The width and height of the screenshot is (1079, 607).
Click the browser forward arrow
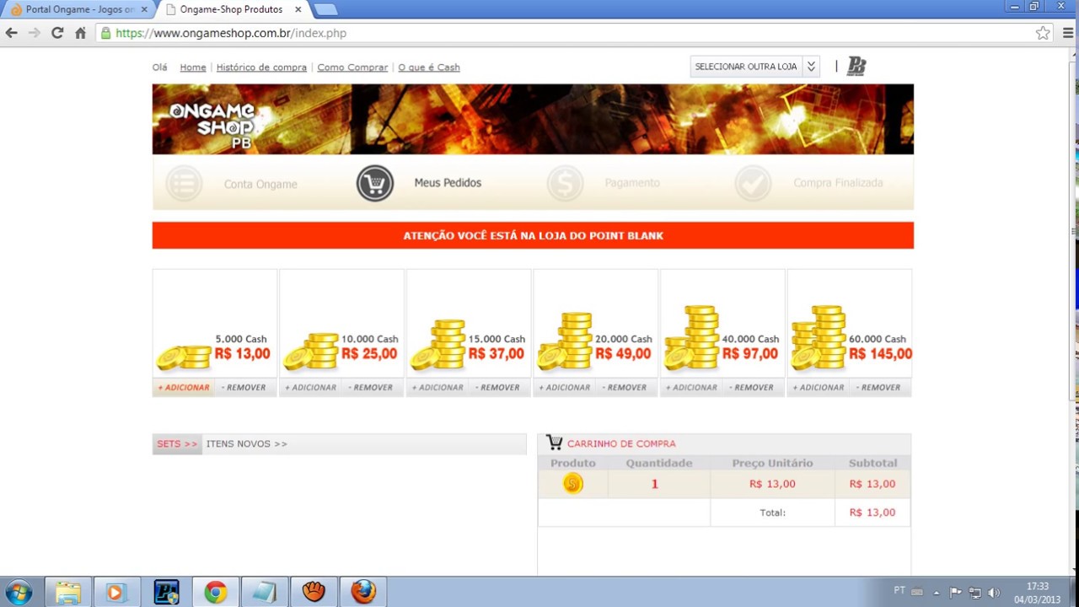(35, 33)
